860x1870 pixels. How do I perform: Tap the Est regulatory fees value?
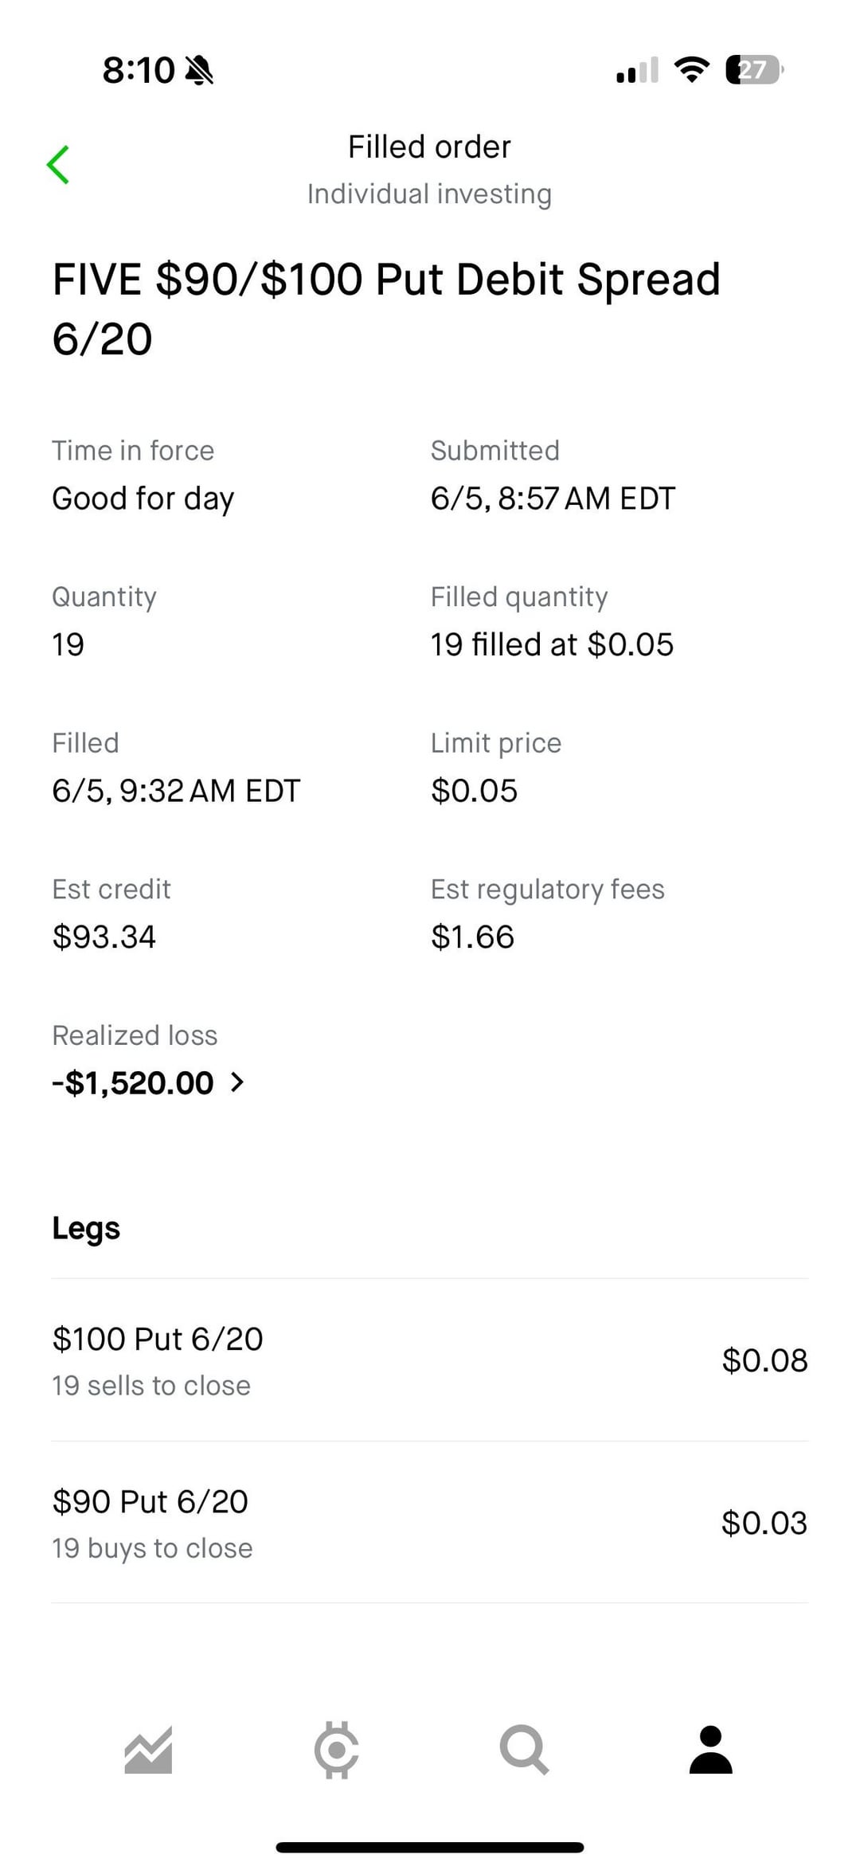coord(472,937)
